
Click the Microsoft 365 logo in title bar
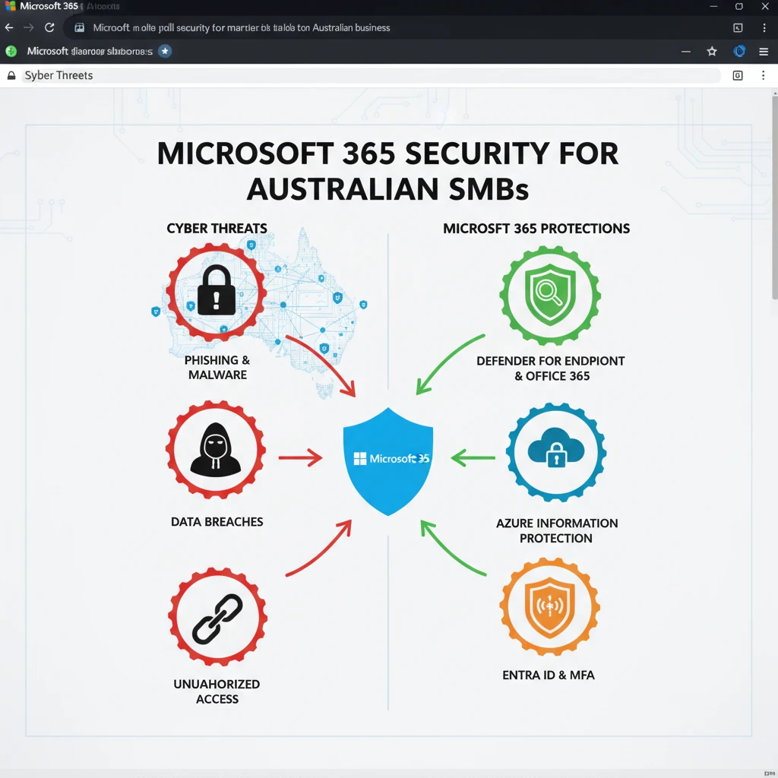click(10, 6)
